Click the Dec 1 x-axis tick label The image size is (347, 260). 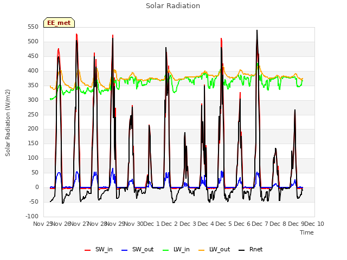[152, 224]
